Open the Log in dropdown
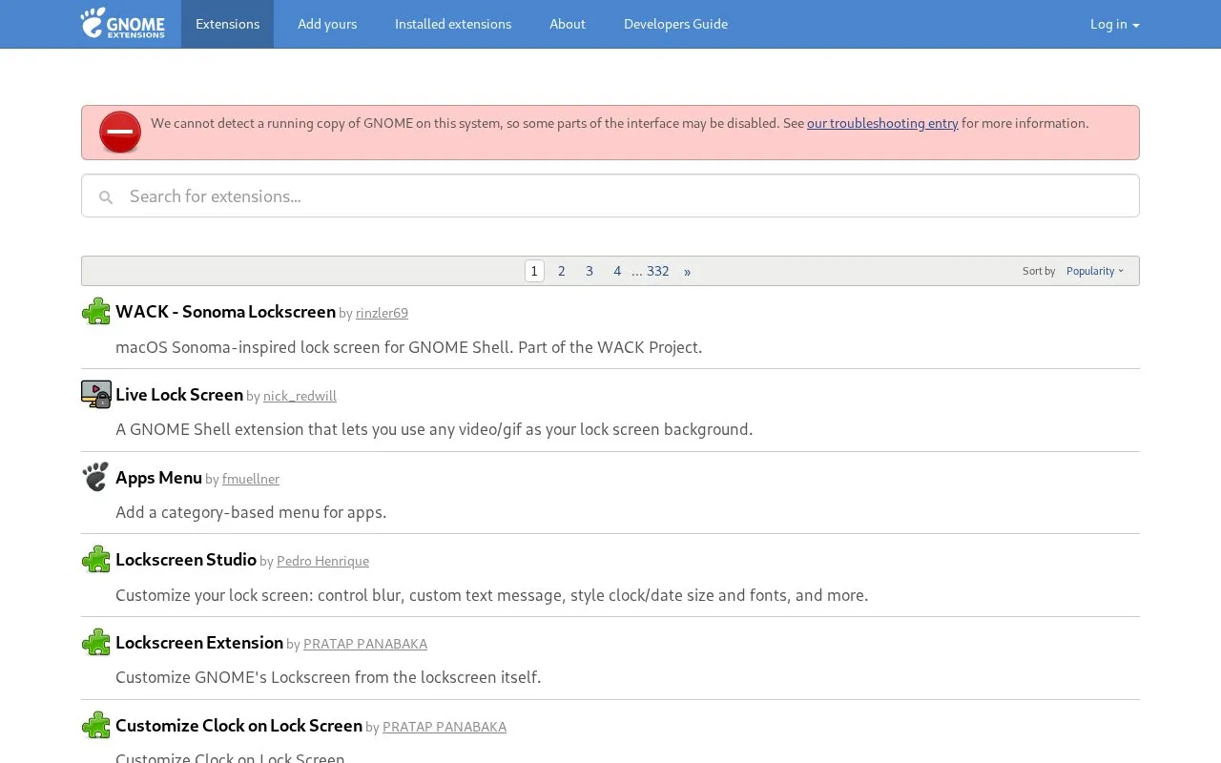 (1114, 24)
